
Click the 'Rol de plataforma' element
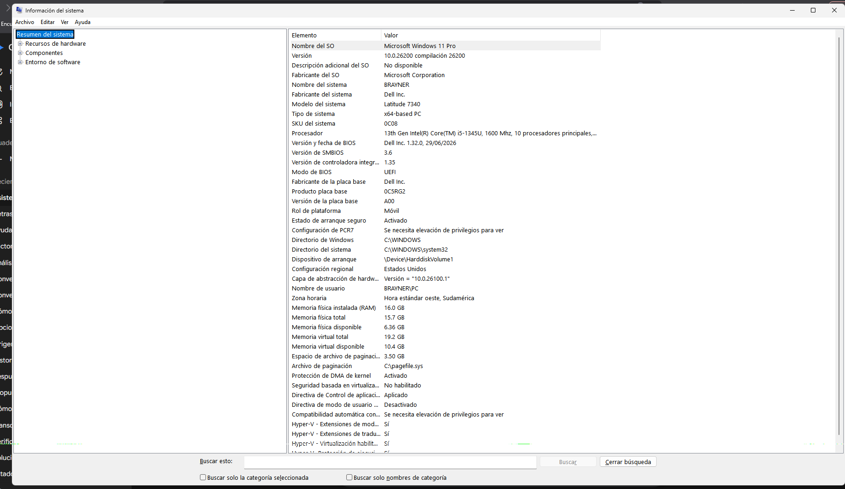pos(316,211)
